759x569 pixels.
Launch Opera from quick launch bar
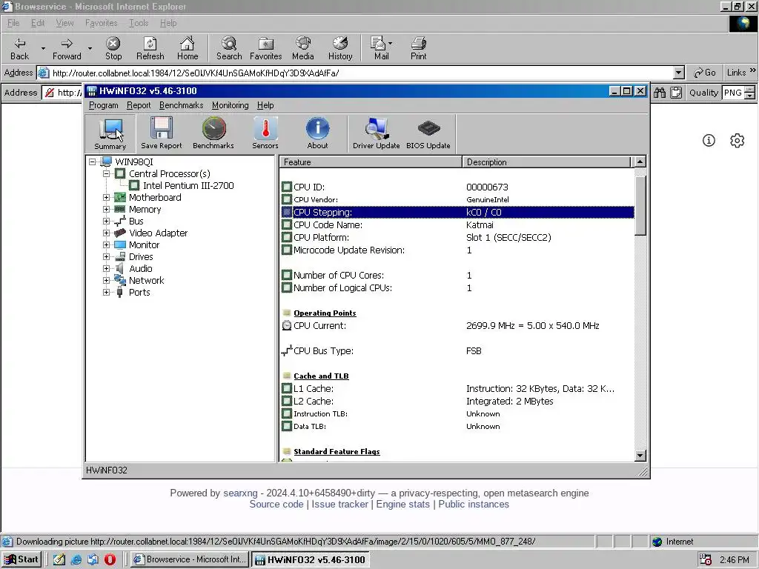click(x=110, y=559)
